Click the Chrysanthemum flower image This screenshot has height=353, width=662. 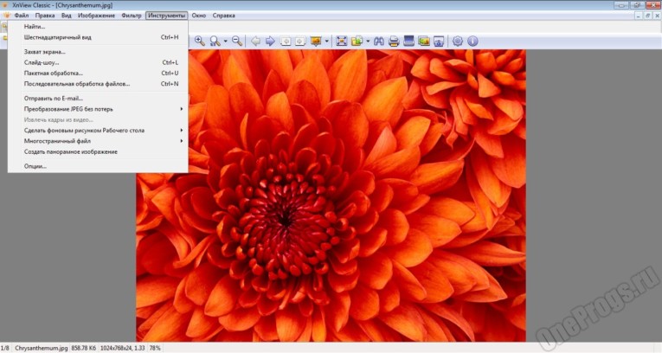331,195
